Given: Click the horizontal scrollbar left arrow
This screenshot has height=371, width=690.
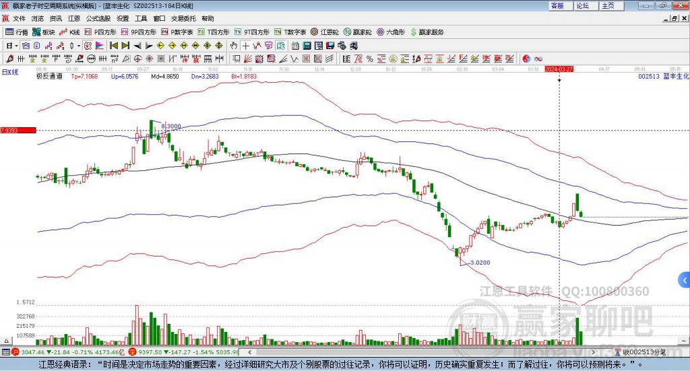Looking at the screenshot, I should [250, 352].
